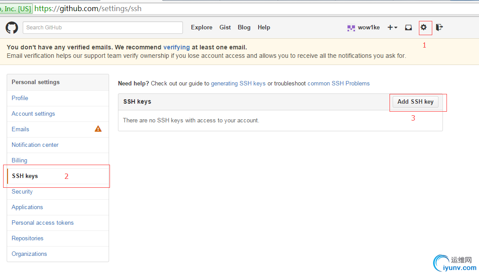Image resolution: width=479 pixels, height=275 pixels.
Task: Open the Help menu item
Action: pyautogui.click(x=264, y=28)
